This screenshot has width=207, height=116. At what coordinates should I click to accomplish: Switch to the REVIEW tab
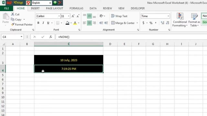pyautogui.click(x=107, y=8)
